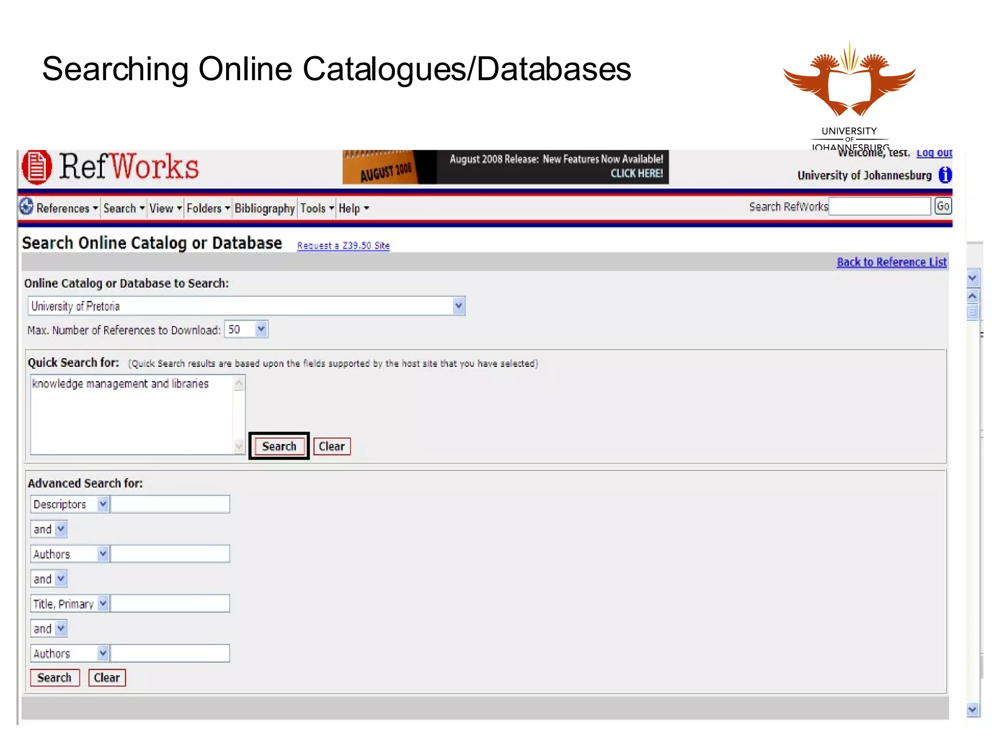Click the Back to Reference List link

coord(892,262)
